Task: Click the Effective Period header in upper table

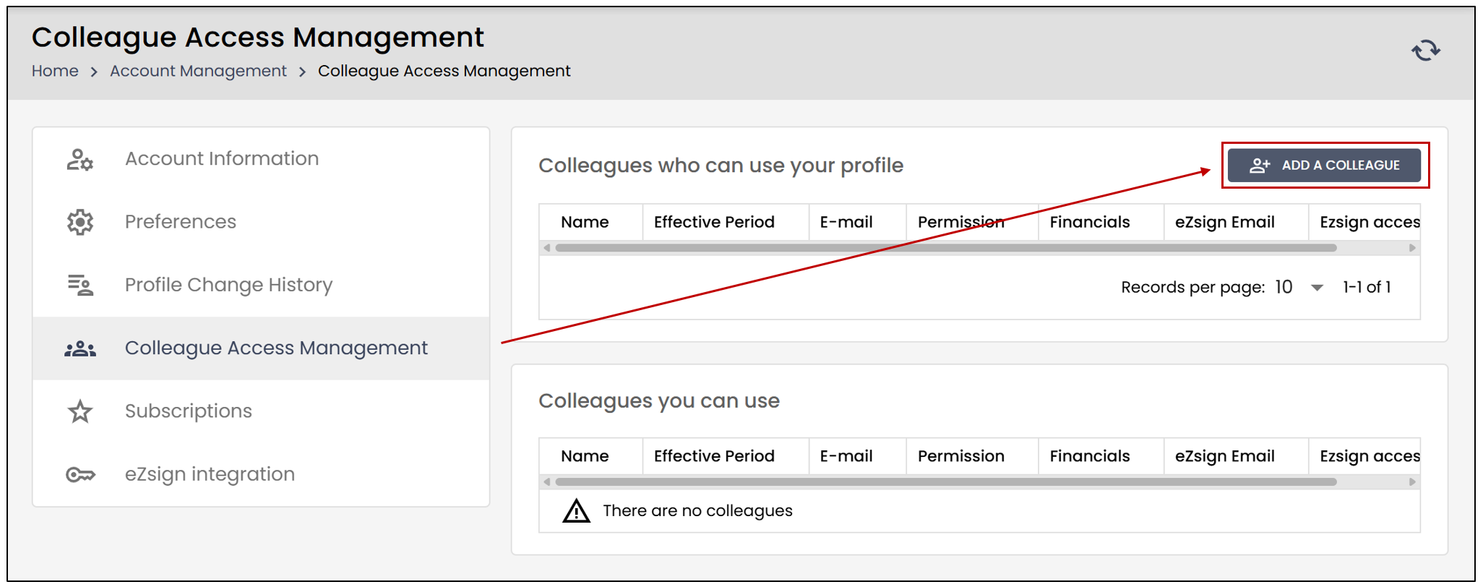Action: point(714,222)
